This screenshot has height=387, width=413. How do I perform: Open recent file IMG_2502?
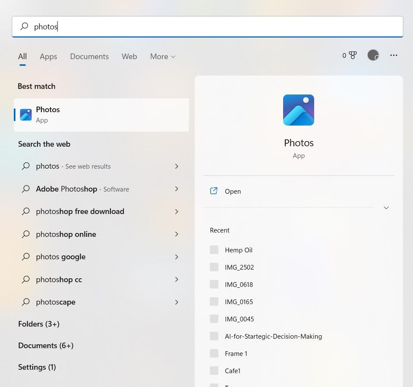pos(239,267)
